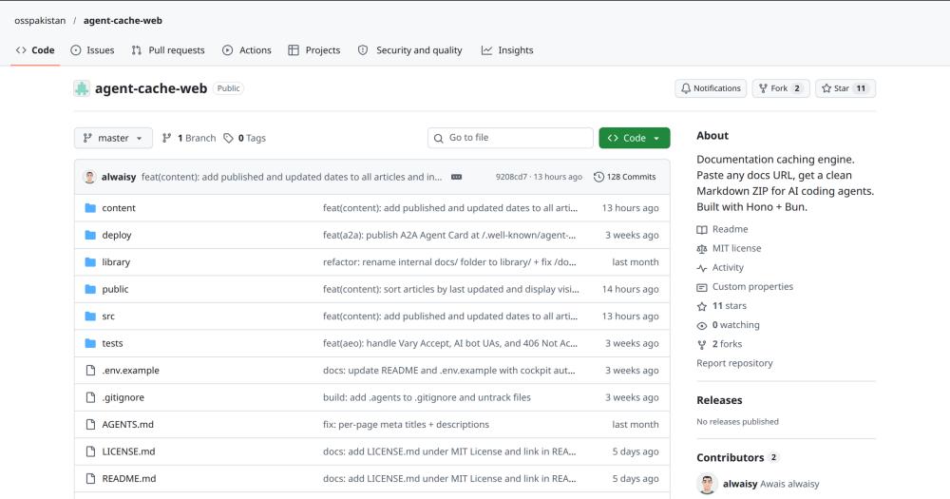Click the '1 Branch' link
This screenshot has width=950, height=499.
(189, 138)
